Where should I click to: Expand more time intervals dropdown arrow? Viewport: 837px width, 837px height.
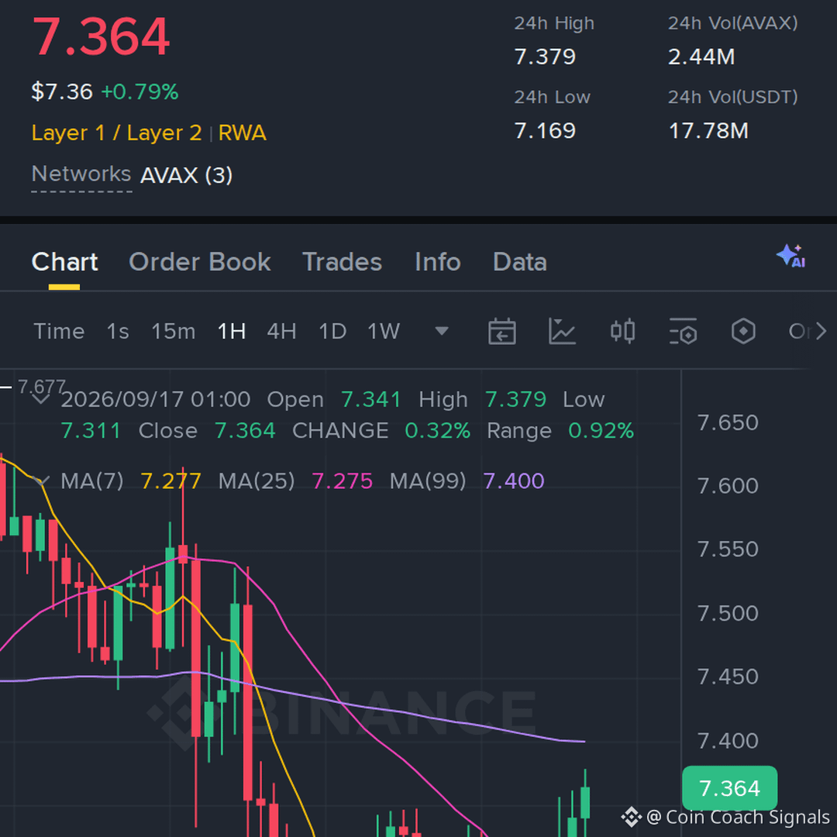pos(442,332)
